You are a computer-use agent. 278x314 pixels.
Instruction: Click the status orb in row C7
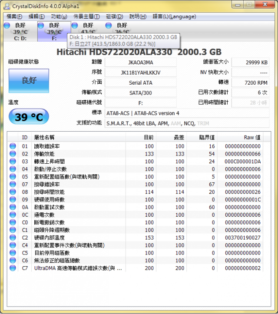tap(13, 268)
